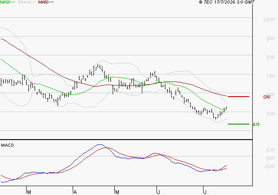Click the 700 price axis label
Screen dimensions: 278x195
270,76
